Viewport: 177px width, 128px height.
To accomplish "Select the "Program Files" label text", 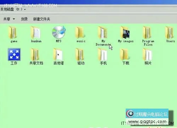I will click(x=148, y=43).
